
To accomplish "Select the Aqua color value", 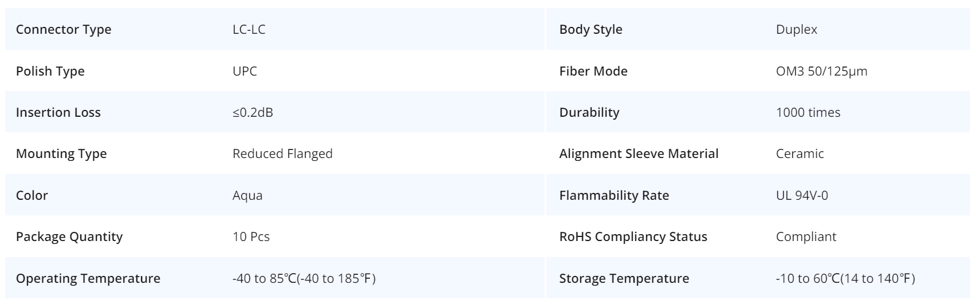I will (x=247, y=195).
